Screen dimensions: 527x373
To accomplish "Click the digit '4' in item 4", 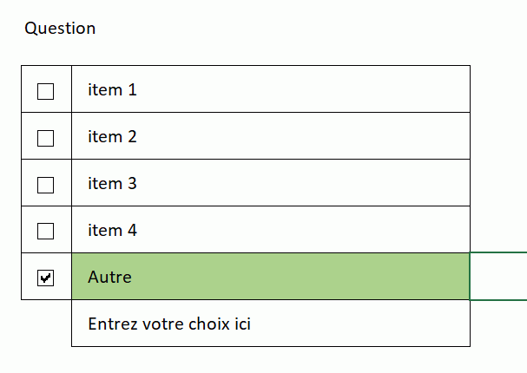I will point(132,230).
